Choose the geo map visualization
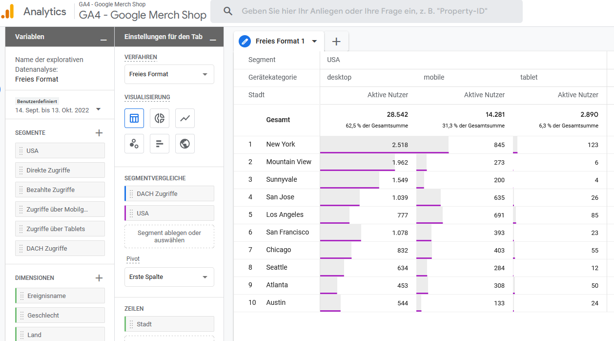 [x=185, y=144]
